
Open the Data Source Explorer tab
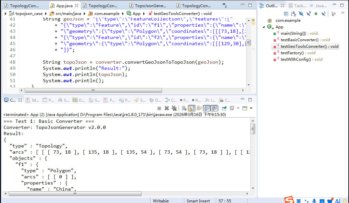click(78, 100)
